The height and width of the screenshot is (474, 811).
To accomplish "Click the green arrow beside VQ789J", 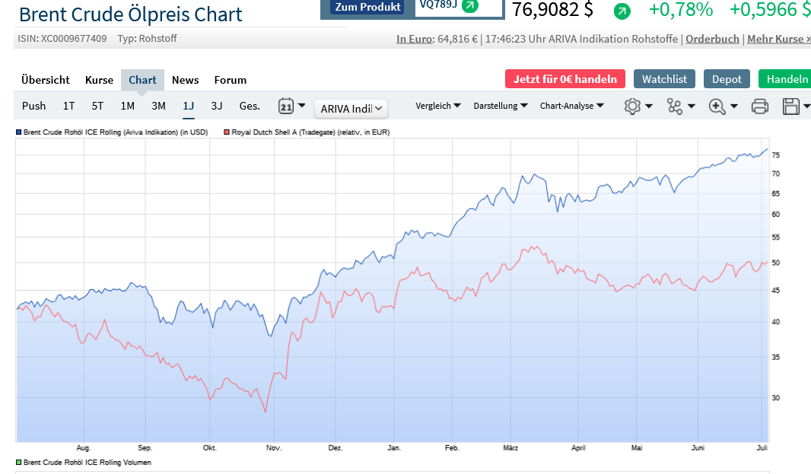I will 470,6.
